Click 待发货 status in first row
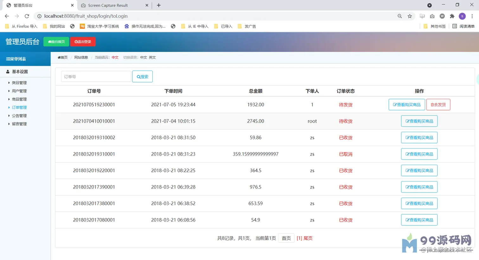 (x=346, y=105)
